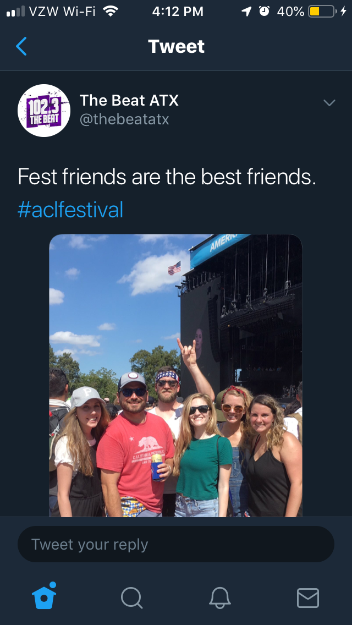Open the 102.3 The Beat profile avatar
The image size is (352, 625).
pos(44,111)
